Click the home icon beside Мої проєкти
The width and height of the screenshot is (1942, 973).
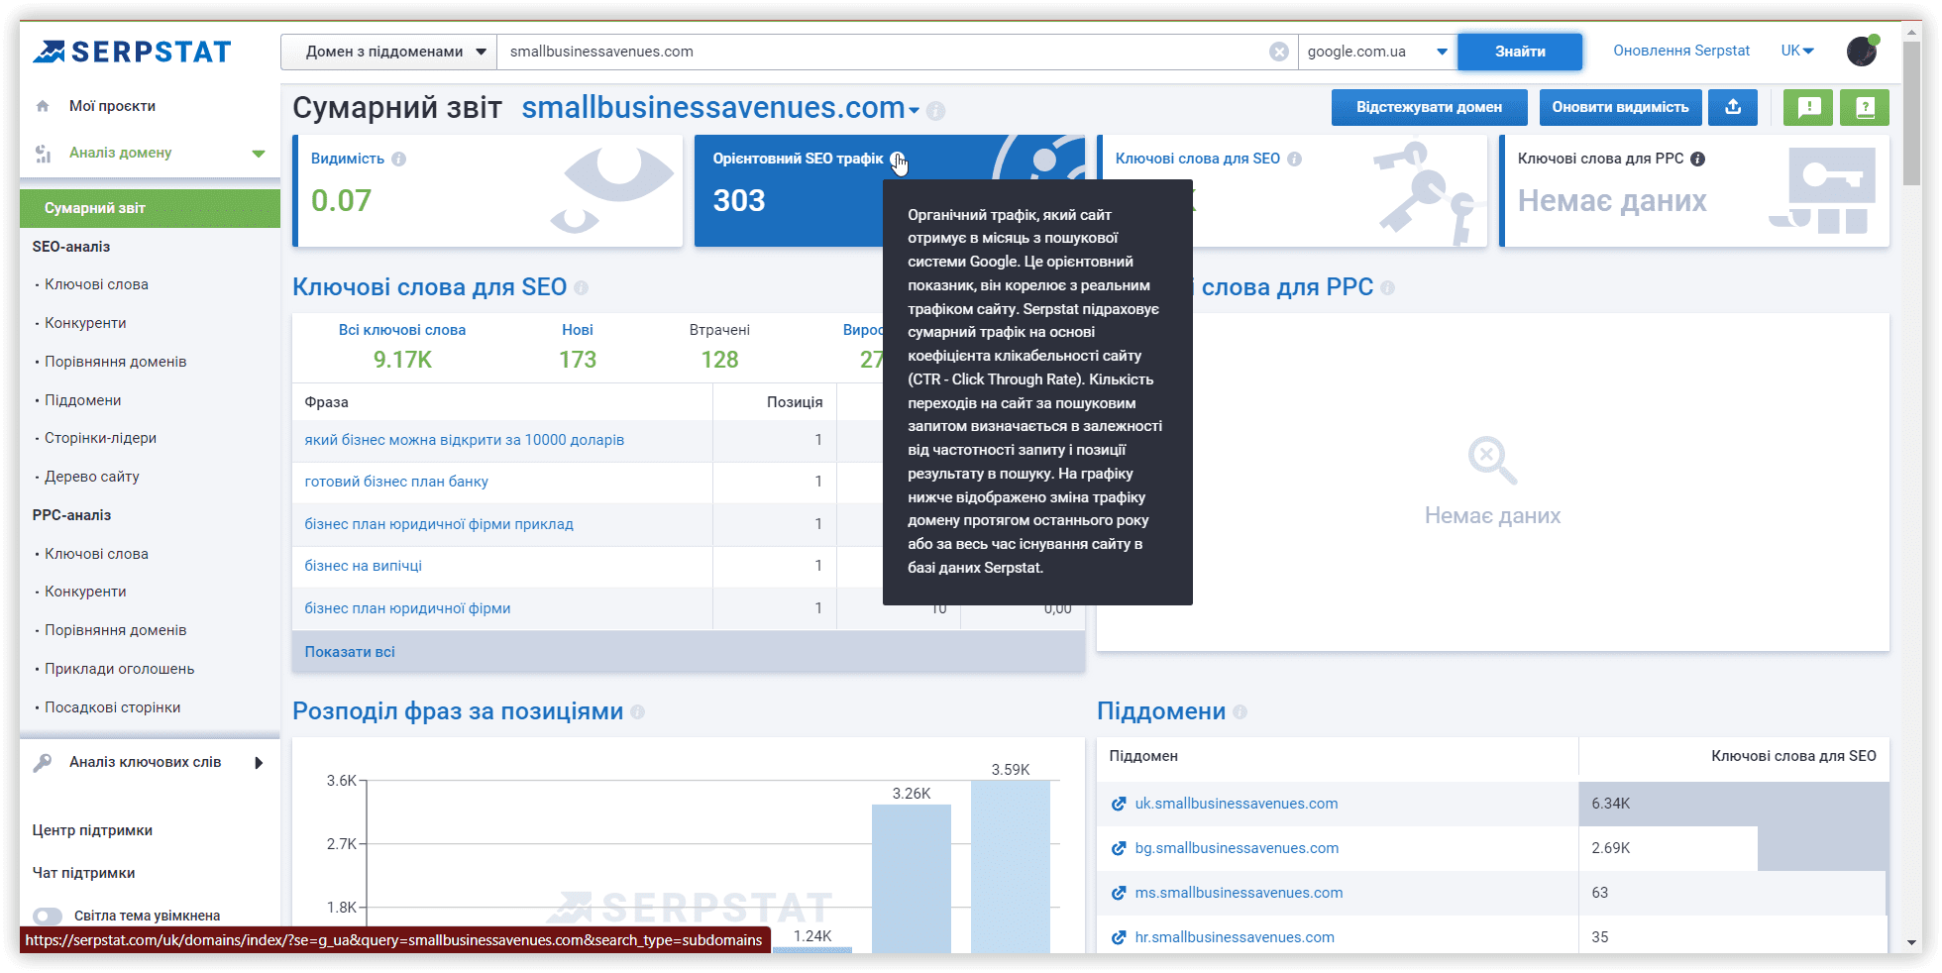[43, 106]
